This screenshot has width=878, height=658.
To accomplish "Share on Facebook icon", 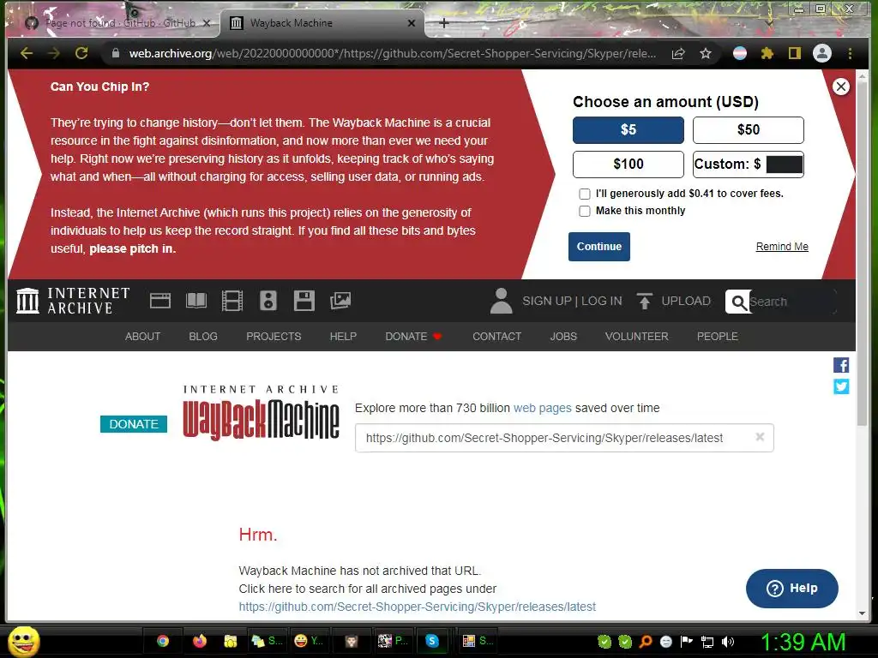I will tap(840, 365).
